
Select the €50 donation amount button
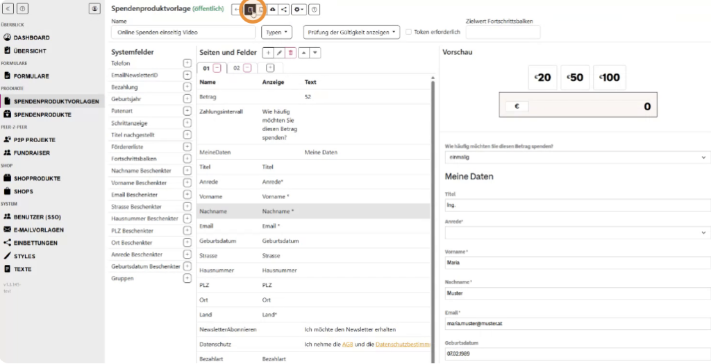[575, 78]
